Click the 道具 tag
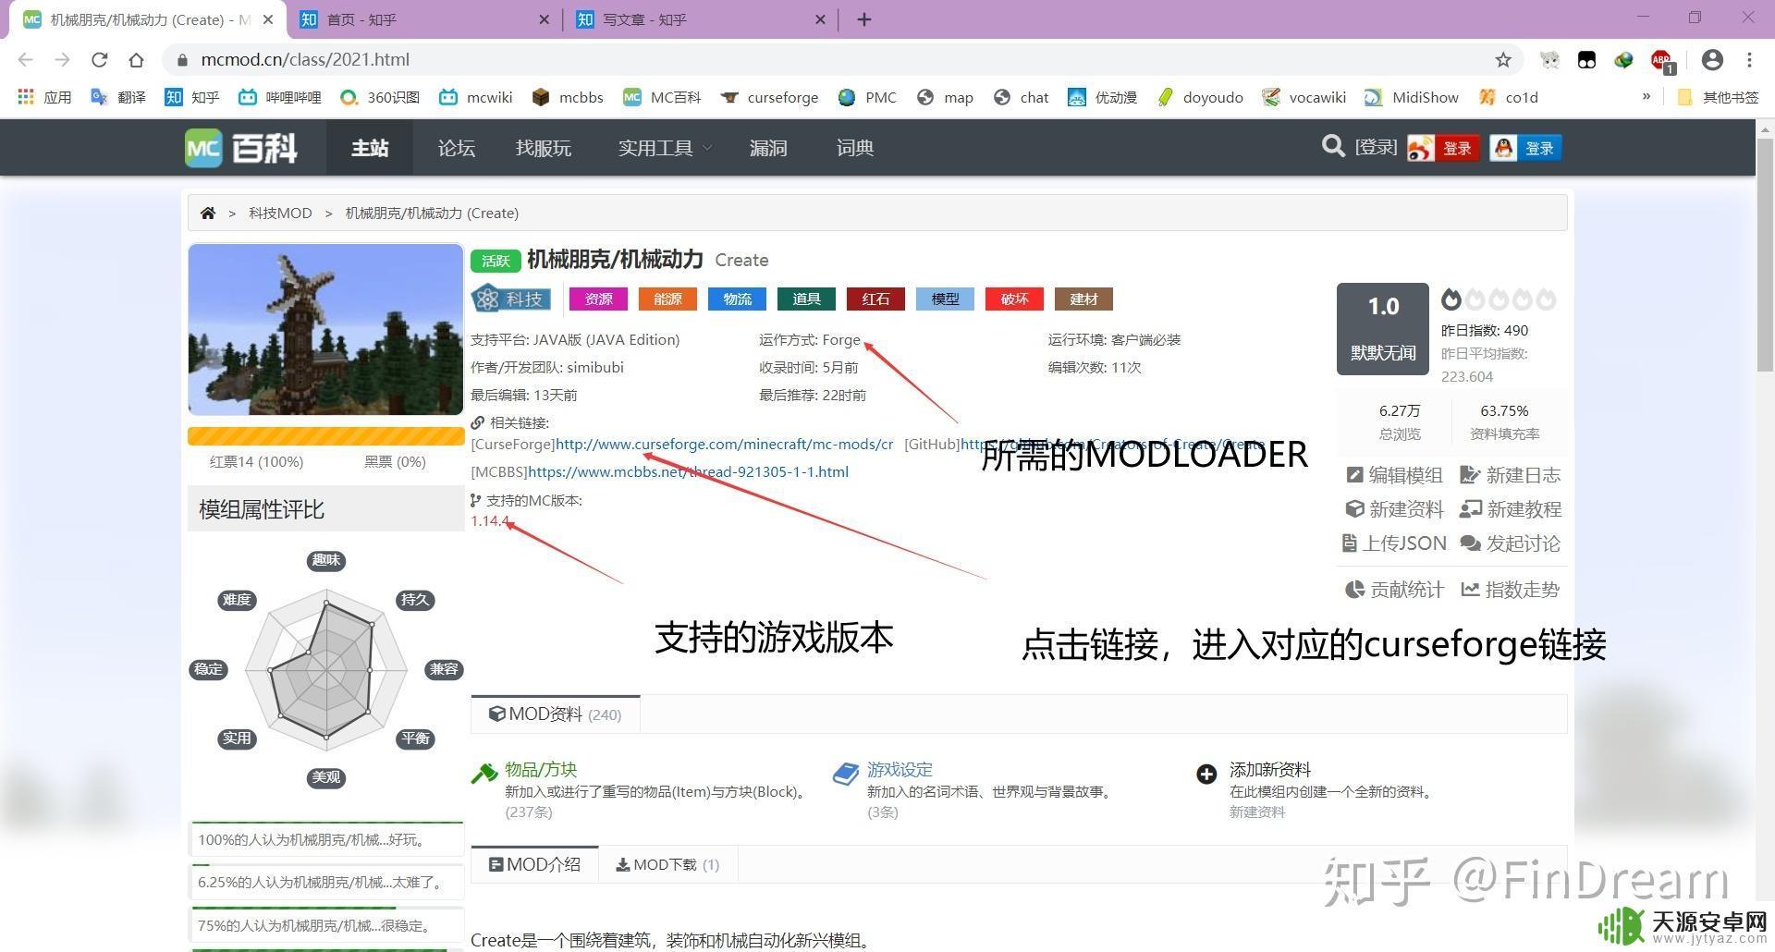 click(806, 299)
